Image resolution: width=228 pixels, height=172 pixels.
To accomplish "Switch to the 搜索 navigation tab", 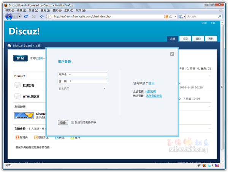I will (185, 39).
